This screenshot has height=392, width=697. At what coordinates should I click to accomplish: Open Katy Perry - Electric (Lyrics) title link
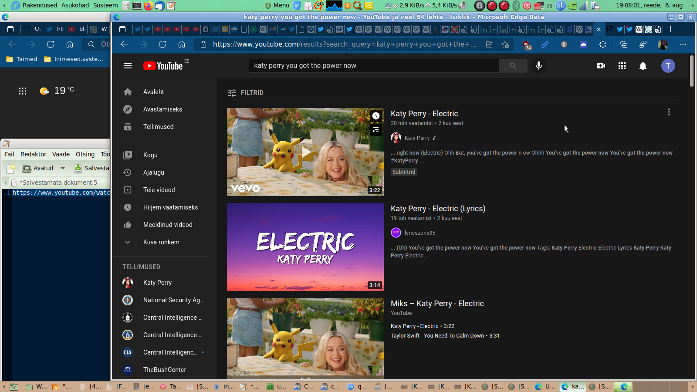438,209
